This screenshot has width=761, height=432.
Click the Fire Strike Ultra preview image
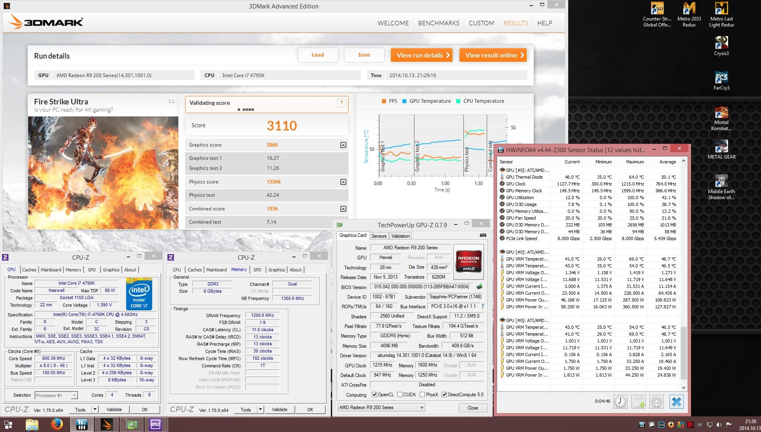tap(103, 173)
